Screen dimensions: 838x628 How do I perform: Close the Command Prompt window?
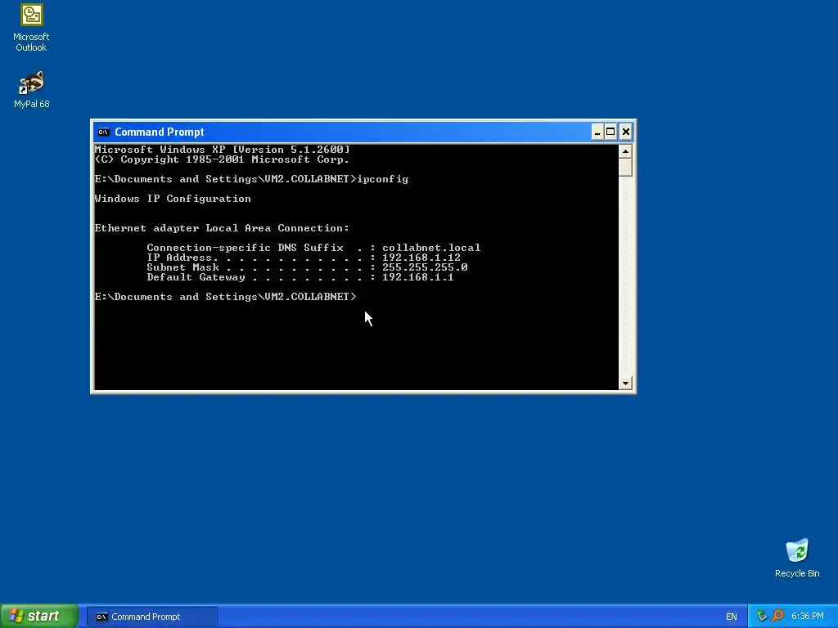coord(626,132)
